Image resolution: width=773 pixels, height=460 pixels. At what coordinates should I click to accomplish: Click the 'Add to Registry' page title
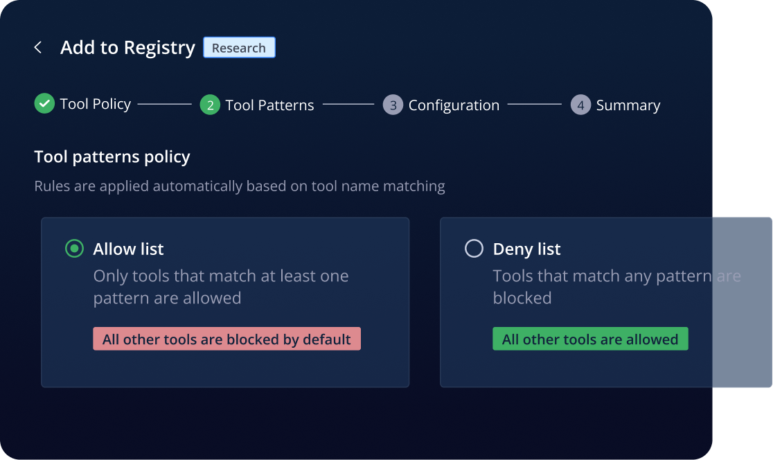(x=127, y=48)
